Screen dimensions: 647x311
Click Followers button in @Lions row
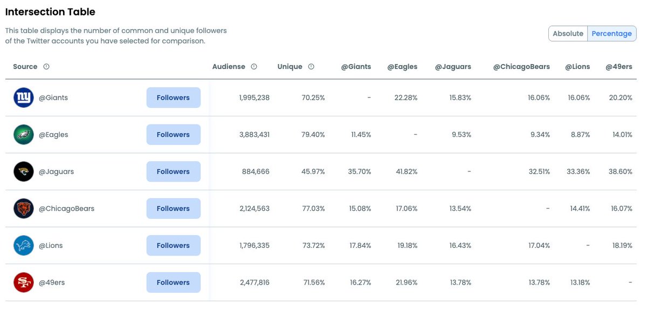pos(174,245)
